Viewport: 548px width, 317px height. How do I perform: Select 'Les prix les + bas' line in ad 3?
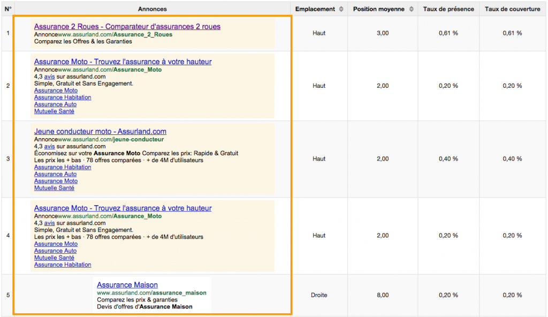point(118,160)
